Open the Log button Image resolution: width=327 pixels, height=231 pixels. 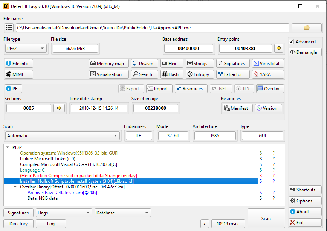tap(51, 224)
